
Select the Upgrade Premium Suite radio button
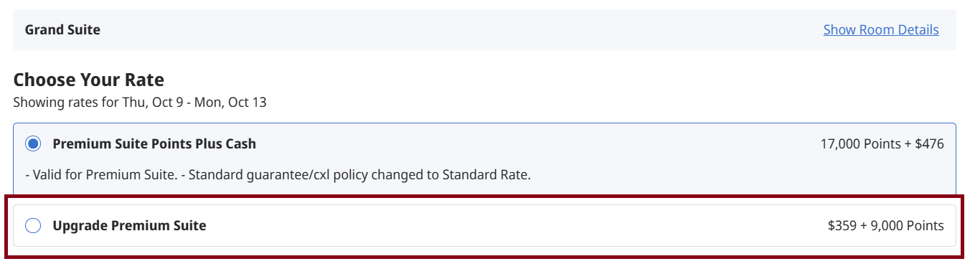(33, 226)
